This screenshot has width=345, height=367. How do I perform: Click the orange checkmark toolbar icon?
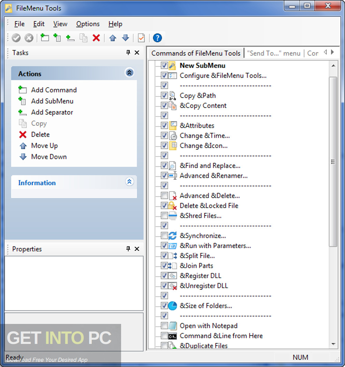[x=141, y=38]
